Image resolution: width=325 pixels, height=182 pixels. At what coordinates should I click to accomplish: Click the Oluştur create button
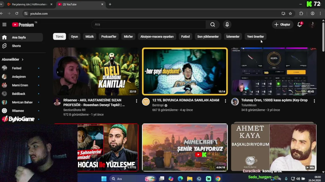(282, 25)
